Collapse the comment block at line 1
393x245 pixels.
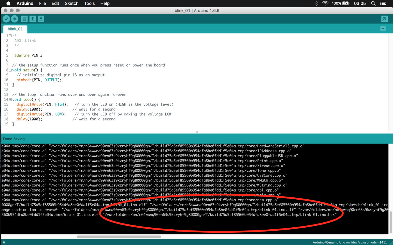click(x=10, y=36)
